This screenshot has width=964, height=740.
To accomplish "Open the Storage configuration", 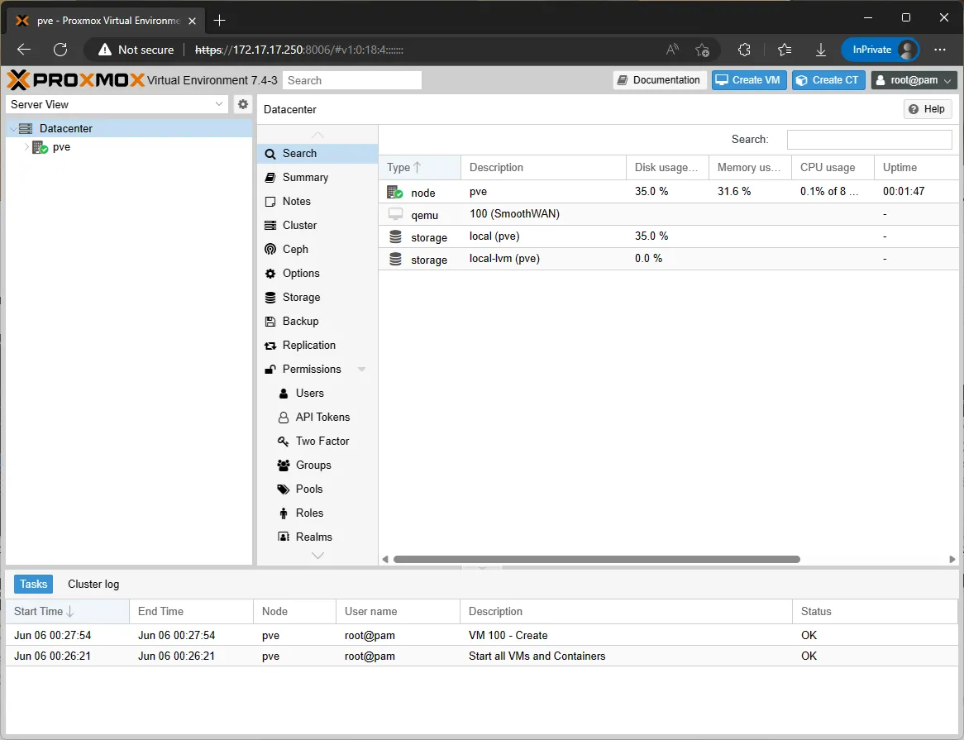I will 317,298.
